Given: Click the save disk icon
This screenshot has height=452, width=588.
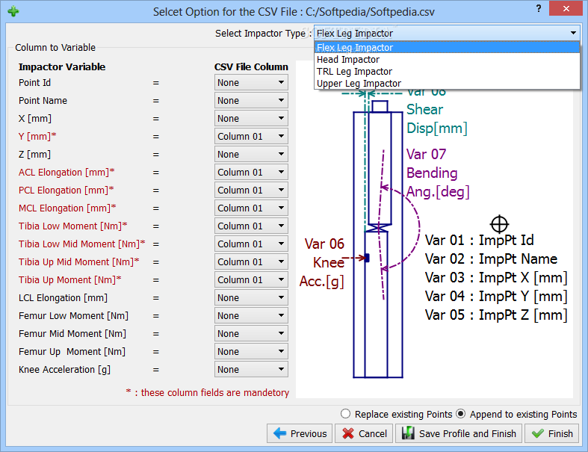Looking at the screenshot, I should [x=408, y=433].
